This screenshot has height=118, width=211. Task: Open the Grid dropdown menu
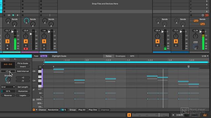tap(8, 87)
